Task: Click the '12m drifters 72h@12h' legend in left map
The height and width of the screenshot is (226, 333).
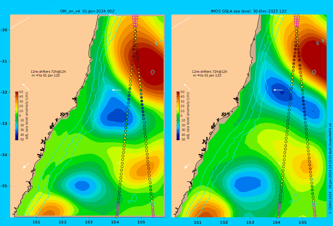Action: click(x=48, y=72)
